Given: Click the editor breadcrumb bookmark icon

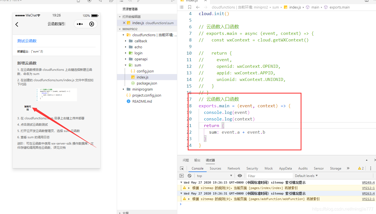Looking at the screenshot, I should point(190,7).
